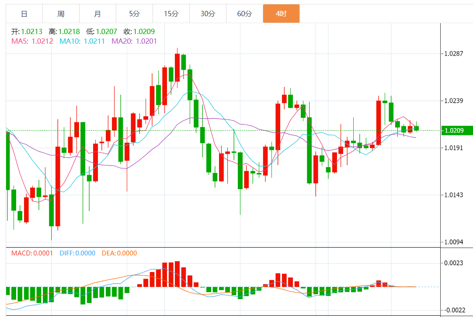
Task: Click the 1.0287 price axis label
Action: [x=454, y=54]
